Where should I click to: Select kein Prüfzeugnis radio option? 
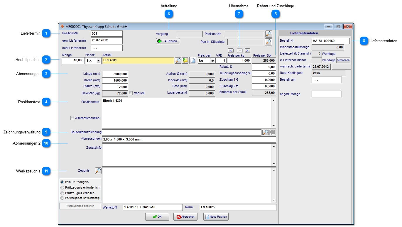62,182
